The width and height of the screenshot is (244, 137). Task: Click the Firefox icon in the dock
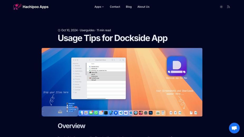pos(141,113)
